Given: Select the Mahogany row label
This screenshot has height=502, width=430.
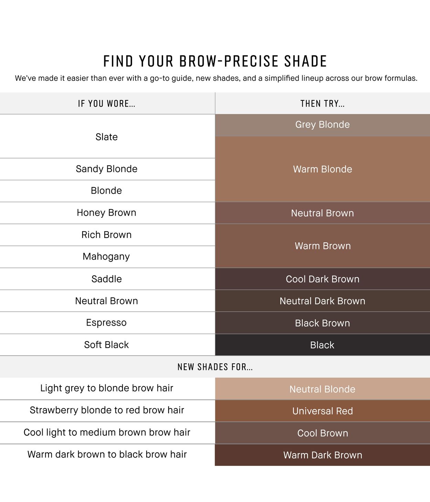Looking at the screenshot, I should point(107,257).
